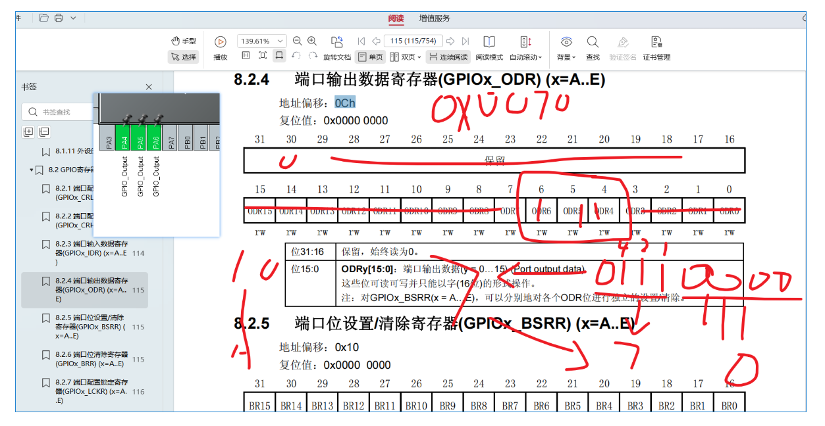Collapse all bookmarks icon

[x=43, y=131]
